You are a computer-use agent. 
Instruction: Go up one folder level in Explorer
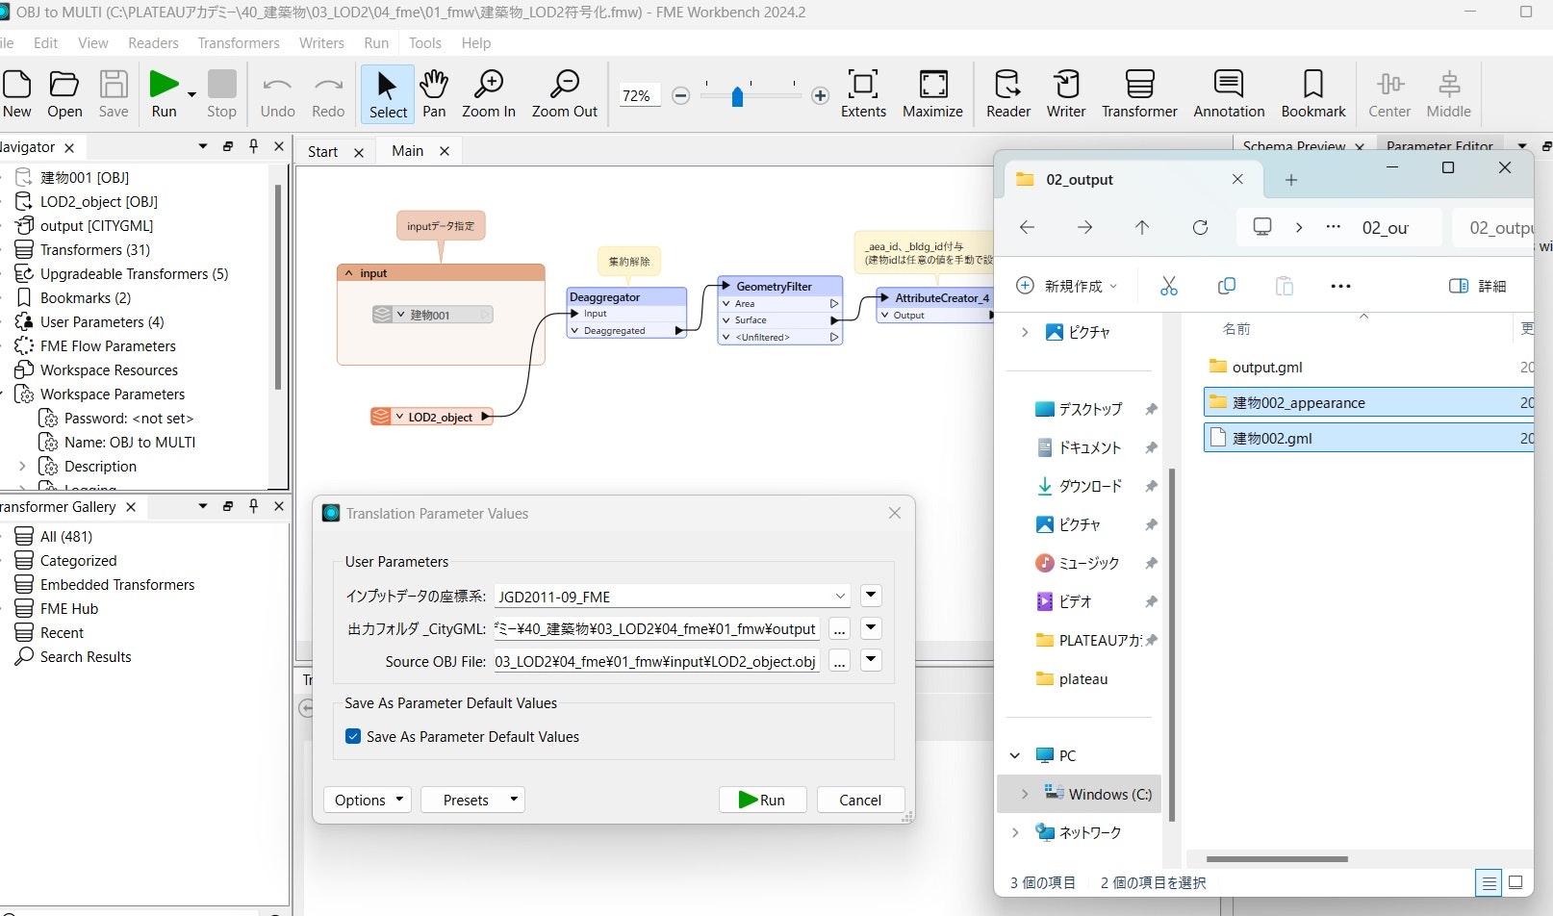click(1142, 227)
